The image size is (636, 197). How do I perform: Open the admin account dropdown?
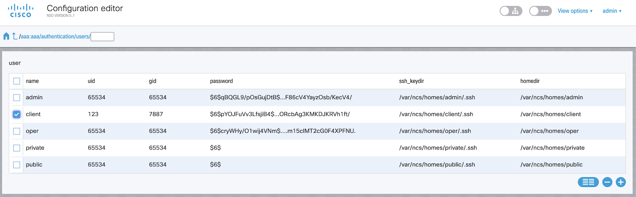[612, 11]
